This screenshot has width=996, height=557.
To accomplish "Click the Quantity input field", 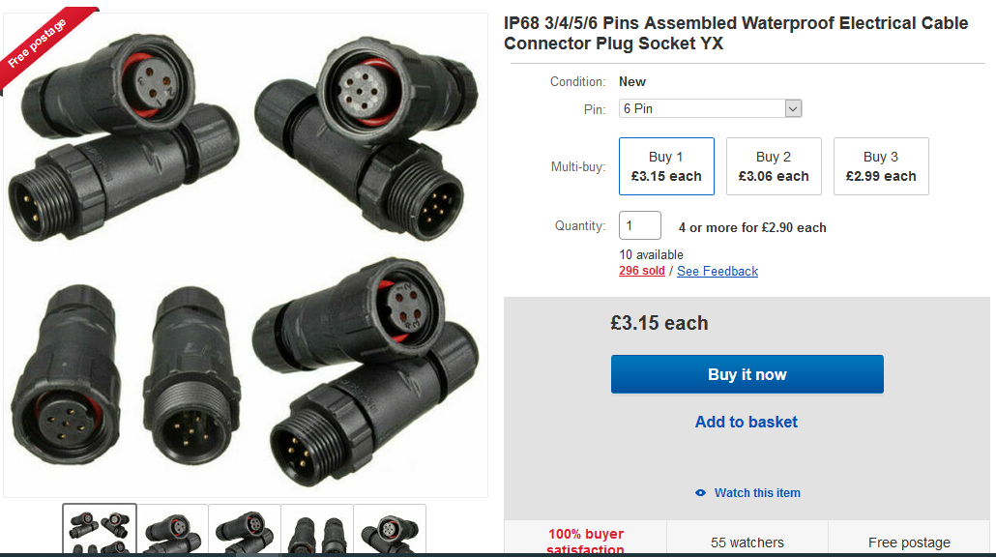I will (x=639, y=225).
